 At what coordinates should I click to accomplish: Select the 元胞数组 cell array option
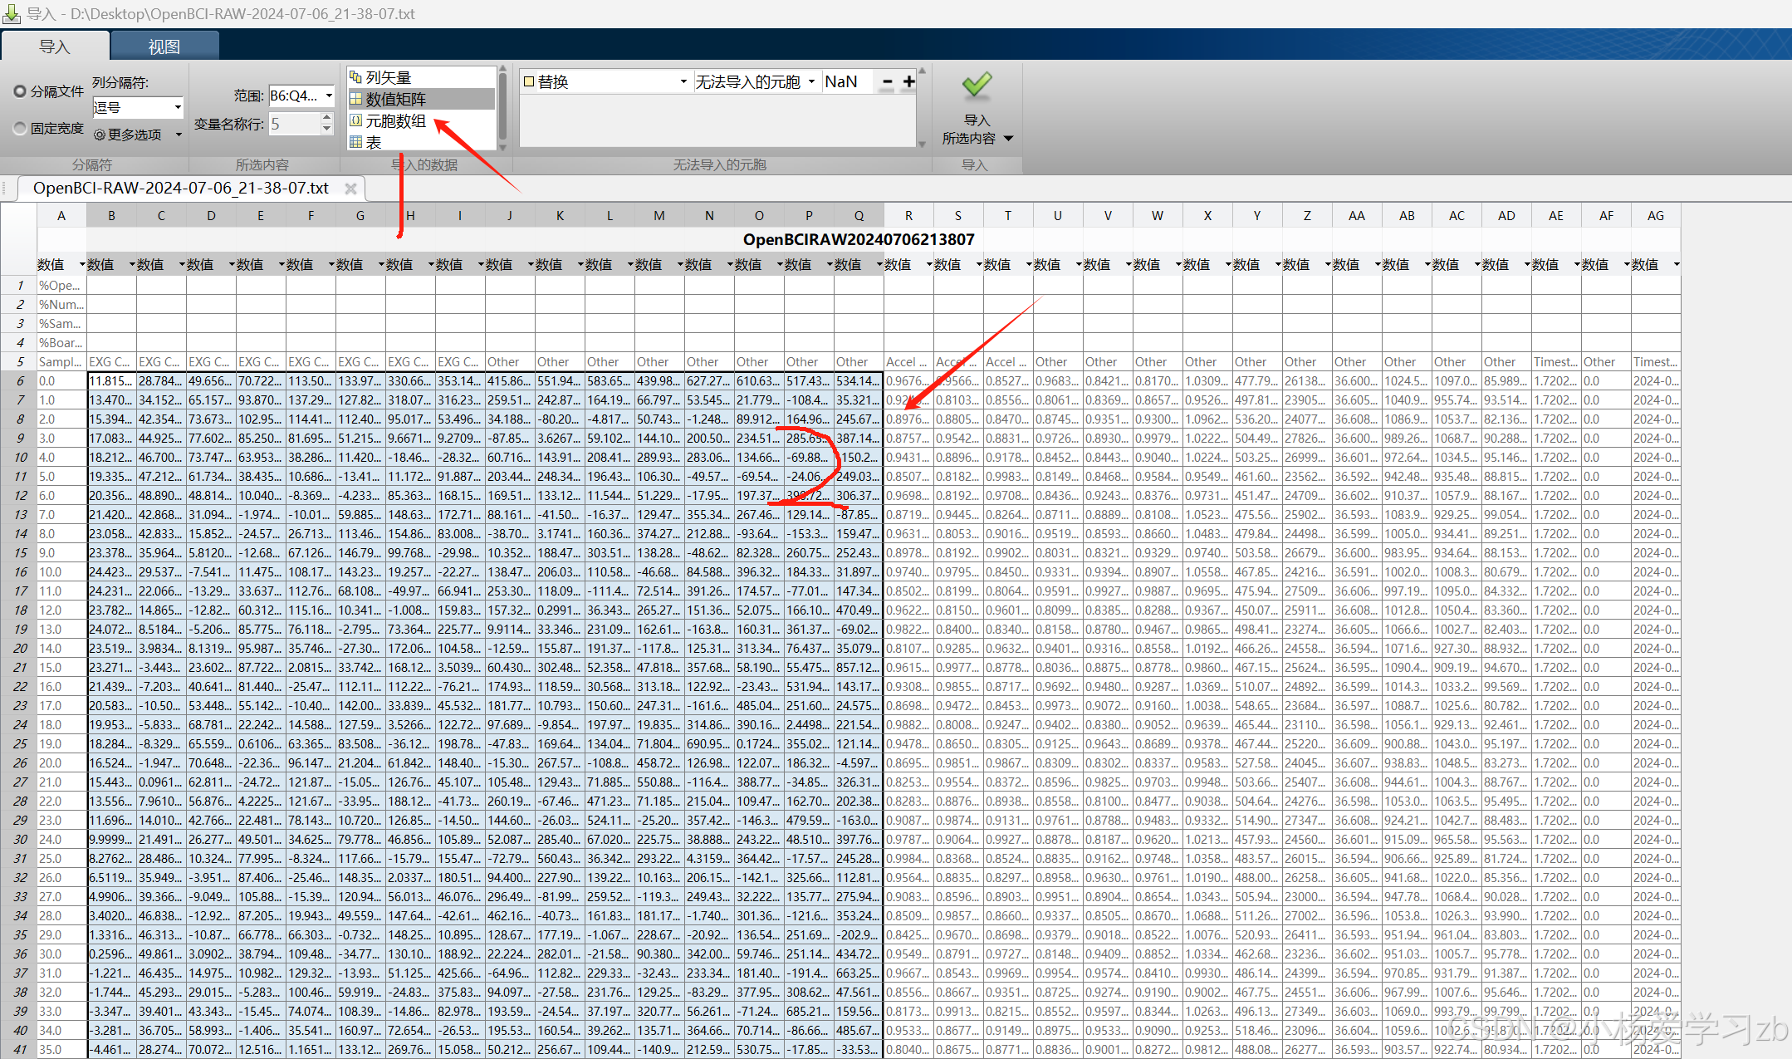395,121
